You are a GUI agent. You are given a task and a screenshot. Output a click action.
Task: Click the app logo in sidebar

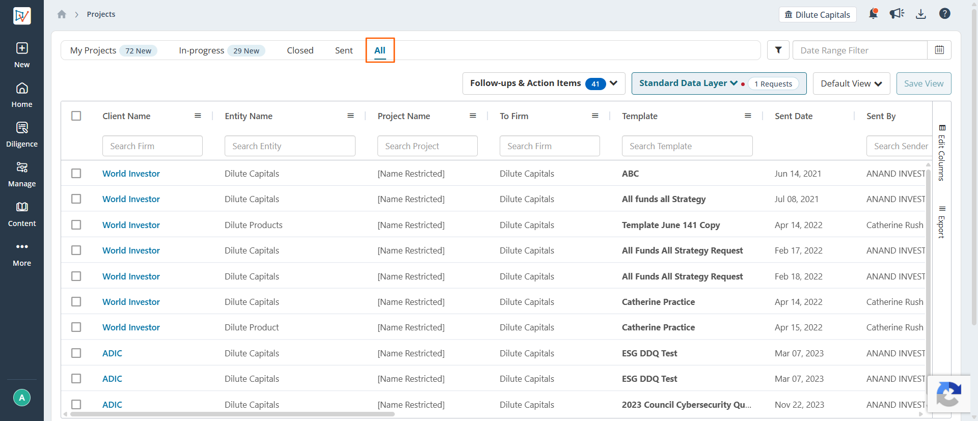click(22, 16)
